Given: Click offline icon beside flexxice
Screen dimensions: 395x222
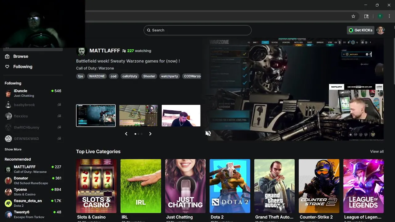Looking at the screenshot, I should 59,116.
